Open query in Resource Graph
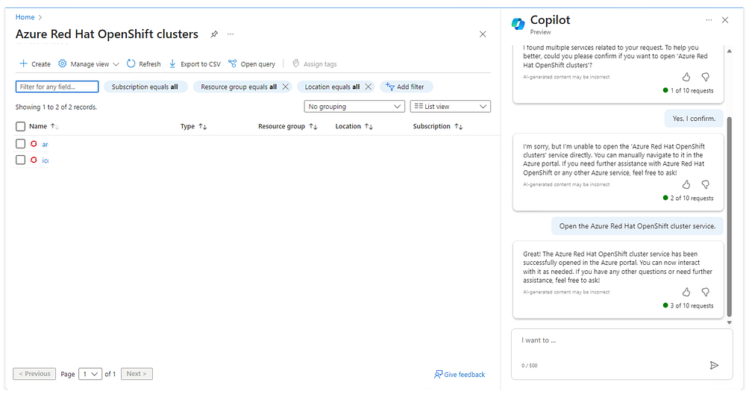This screenshot has height=400, width=746. pyautogui.click(x=251, y=64)
